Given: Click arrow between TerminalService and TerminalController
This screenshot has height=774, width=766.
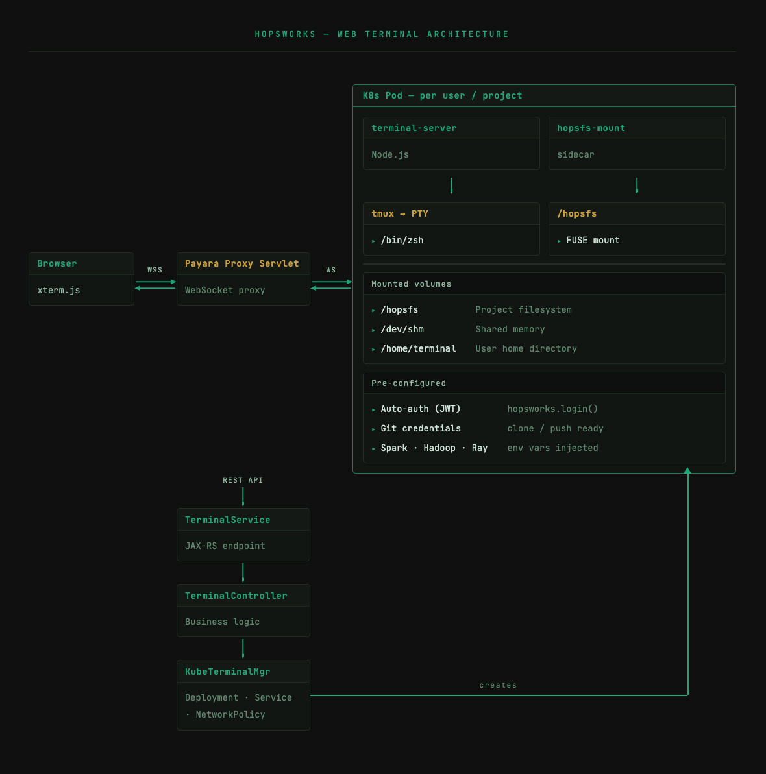Looking at the screenshot, I should [x=243, y=573].
